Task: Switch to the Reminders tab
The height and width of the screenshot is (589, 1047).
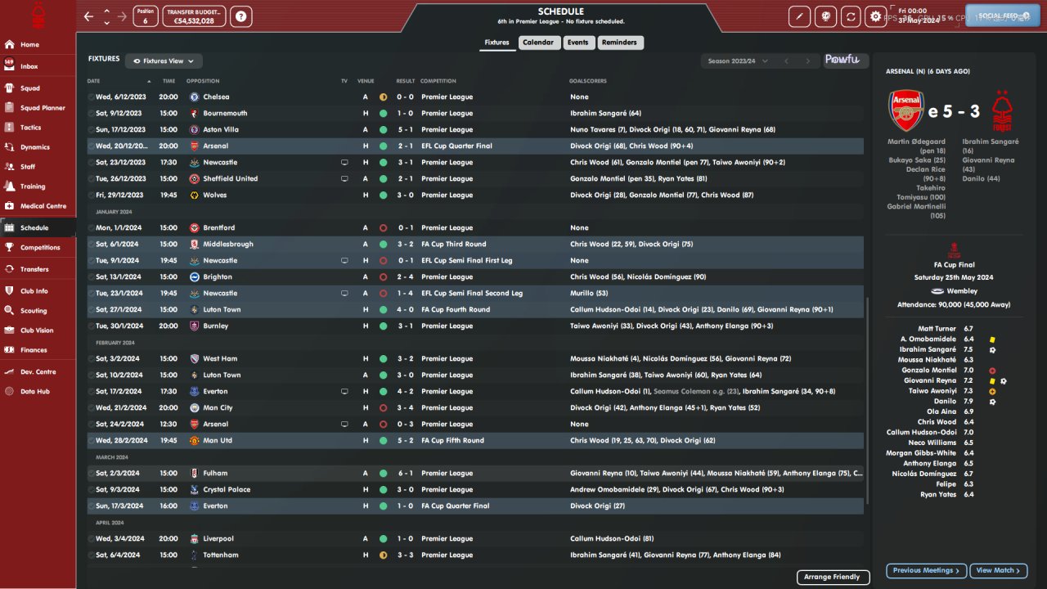Action: coord(619,43)
